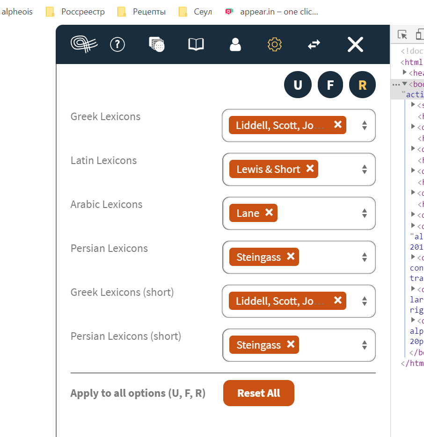The height and width of the screenshot is (437, 424).
Task: Open the globe inflections browser icon
Action: pos(157,44)
